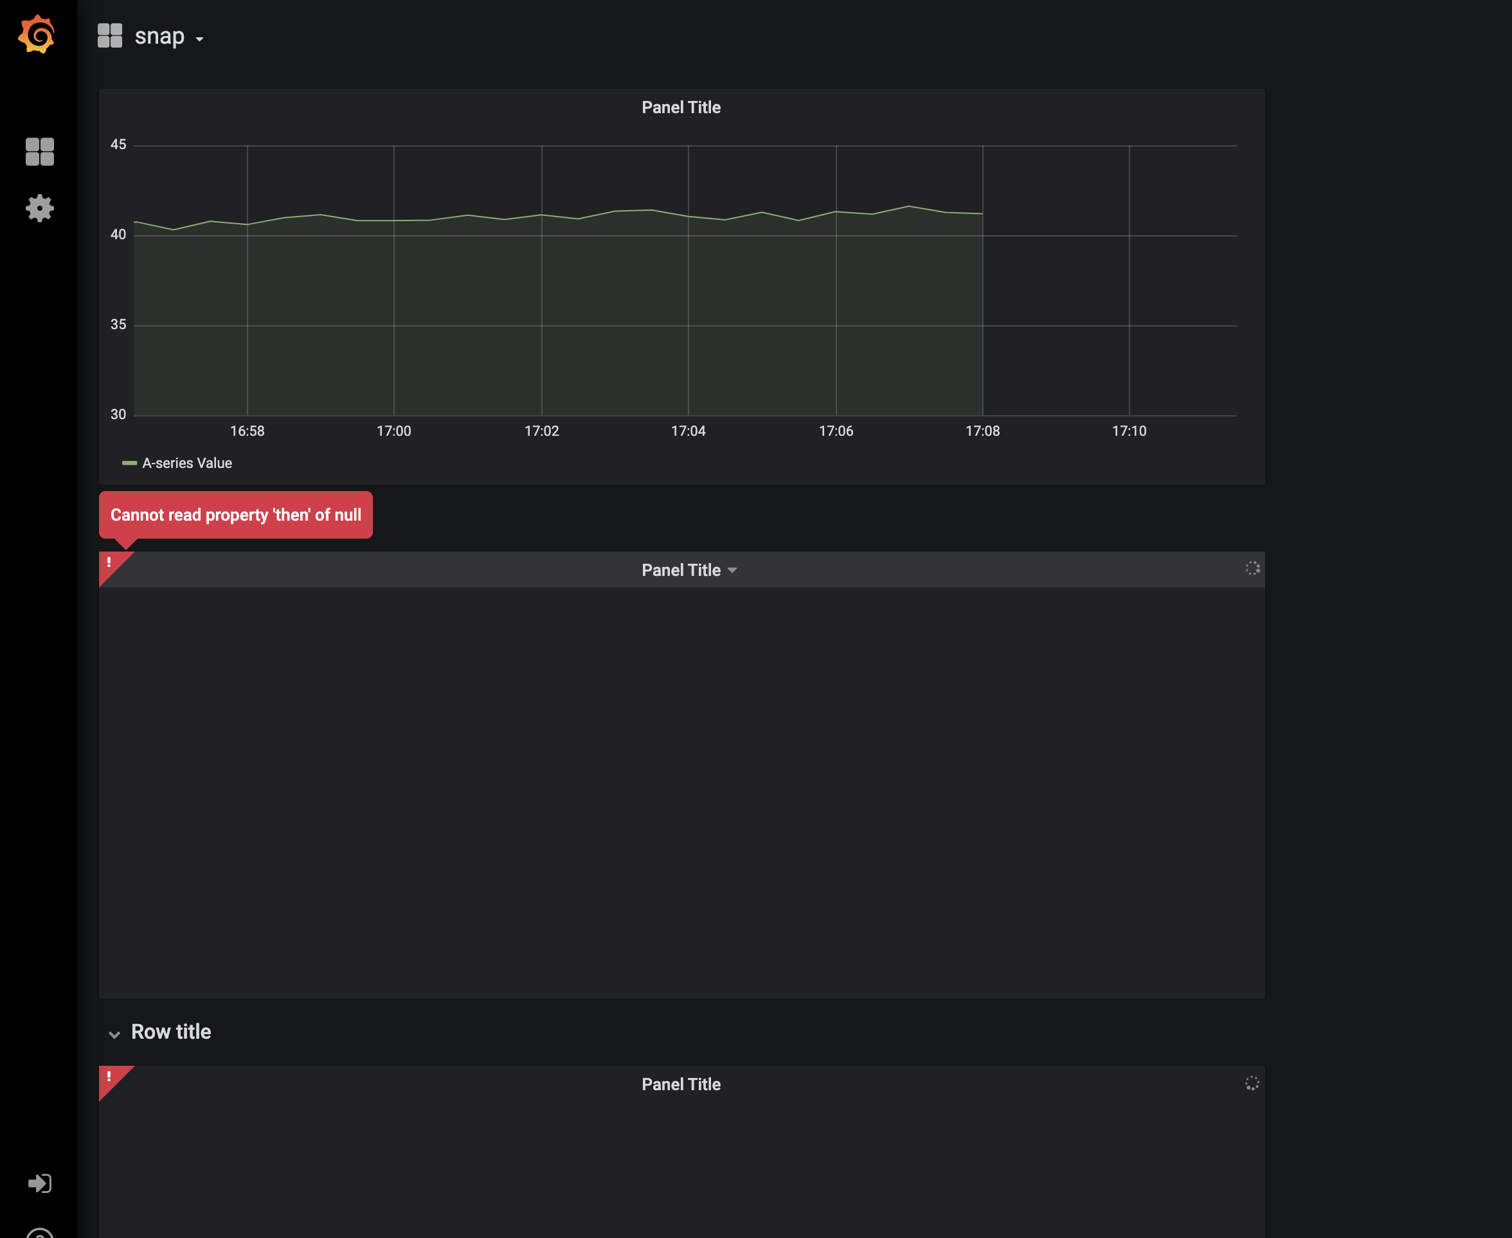1512x1238 pixels.
Task: Click the green series line on the graph
Action: click(x=542, y=214)
